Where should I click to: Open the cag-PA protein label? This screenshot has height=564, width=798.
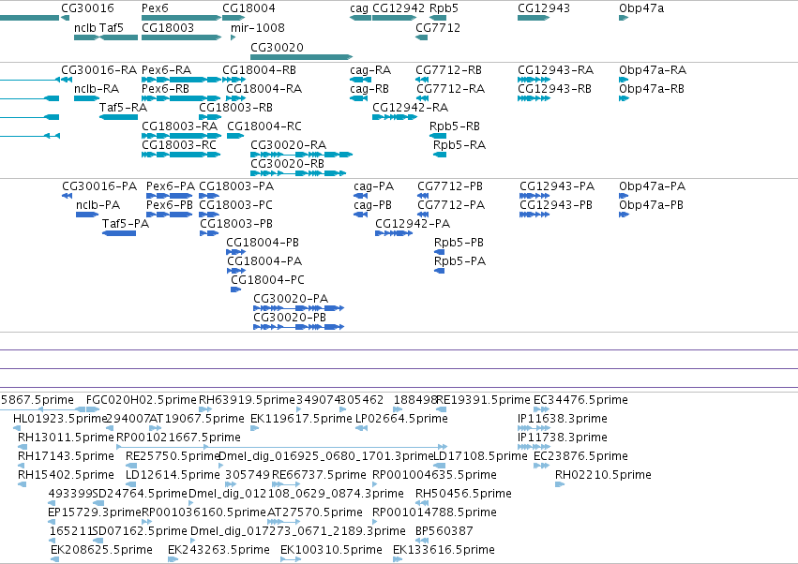click(x=373, y=186)
